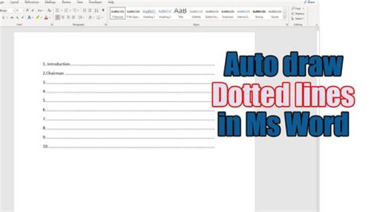Decrease the paragraph indent
This screenshot has height=212, width=377.
click(x=84, y=10)
